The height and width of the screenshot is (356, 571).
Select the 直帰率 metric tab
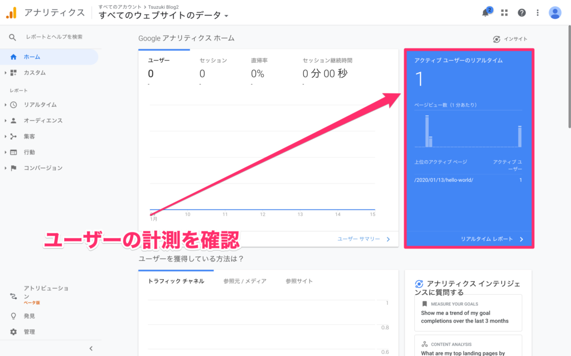pos(268,69)
